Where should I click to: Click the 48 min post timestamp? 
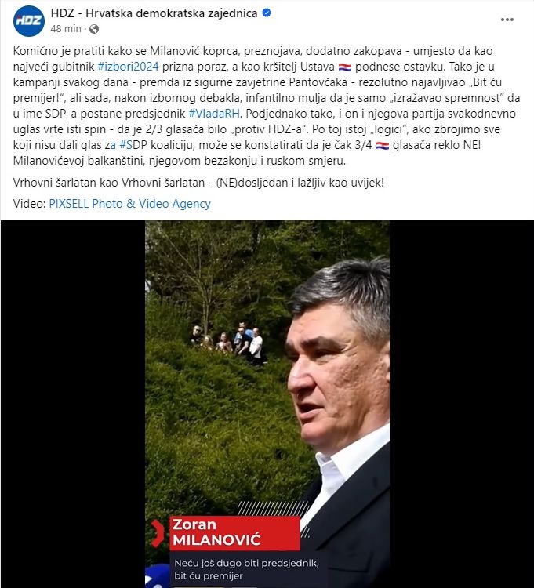[x=66, y=29]
